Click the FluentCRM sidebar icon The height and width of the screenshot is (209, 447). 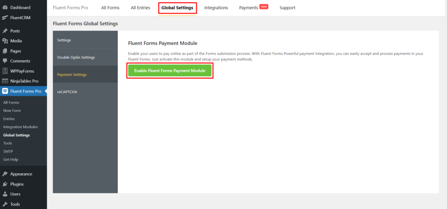point(5,17)
